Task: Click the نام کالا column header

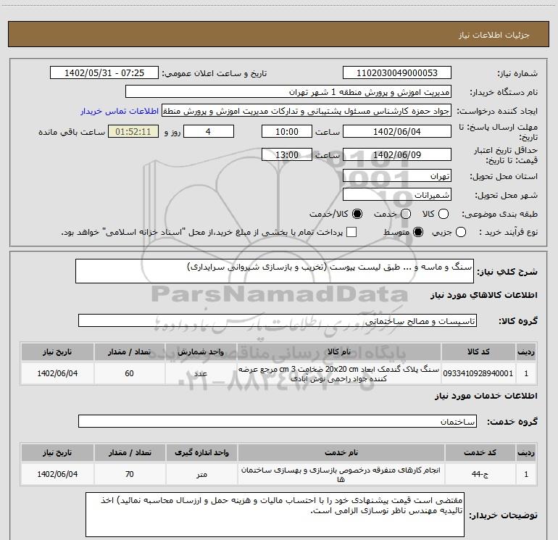Action: 339,352
